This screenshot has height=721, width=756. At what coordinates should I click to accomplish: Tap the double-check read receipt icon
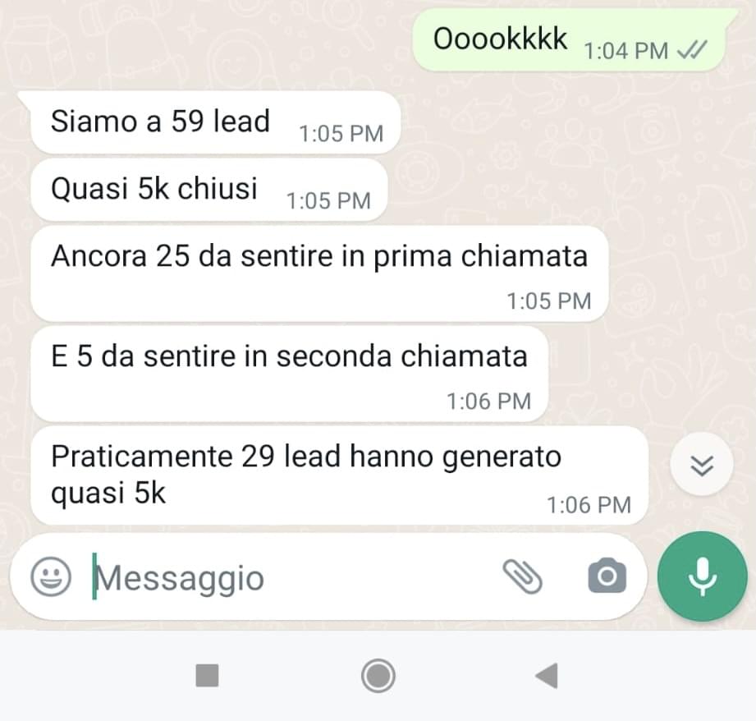coord(692,49)
